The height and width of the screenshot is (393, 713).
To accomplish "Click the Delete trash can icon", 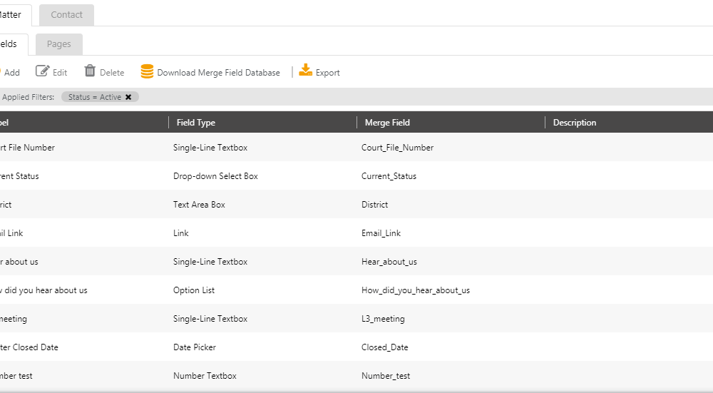I will coord(90,71).
